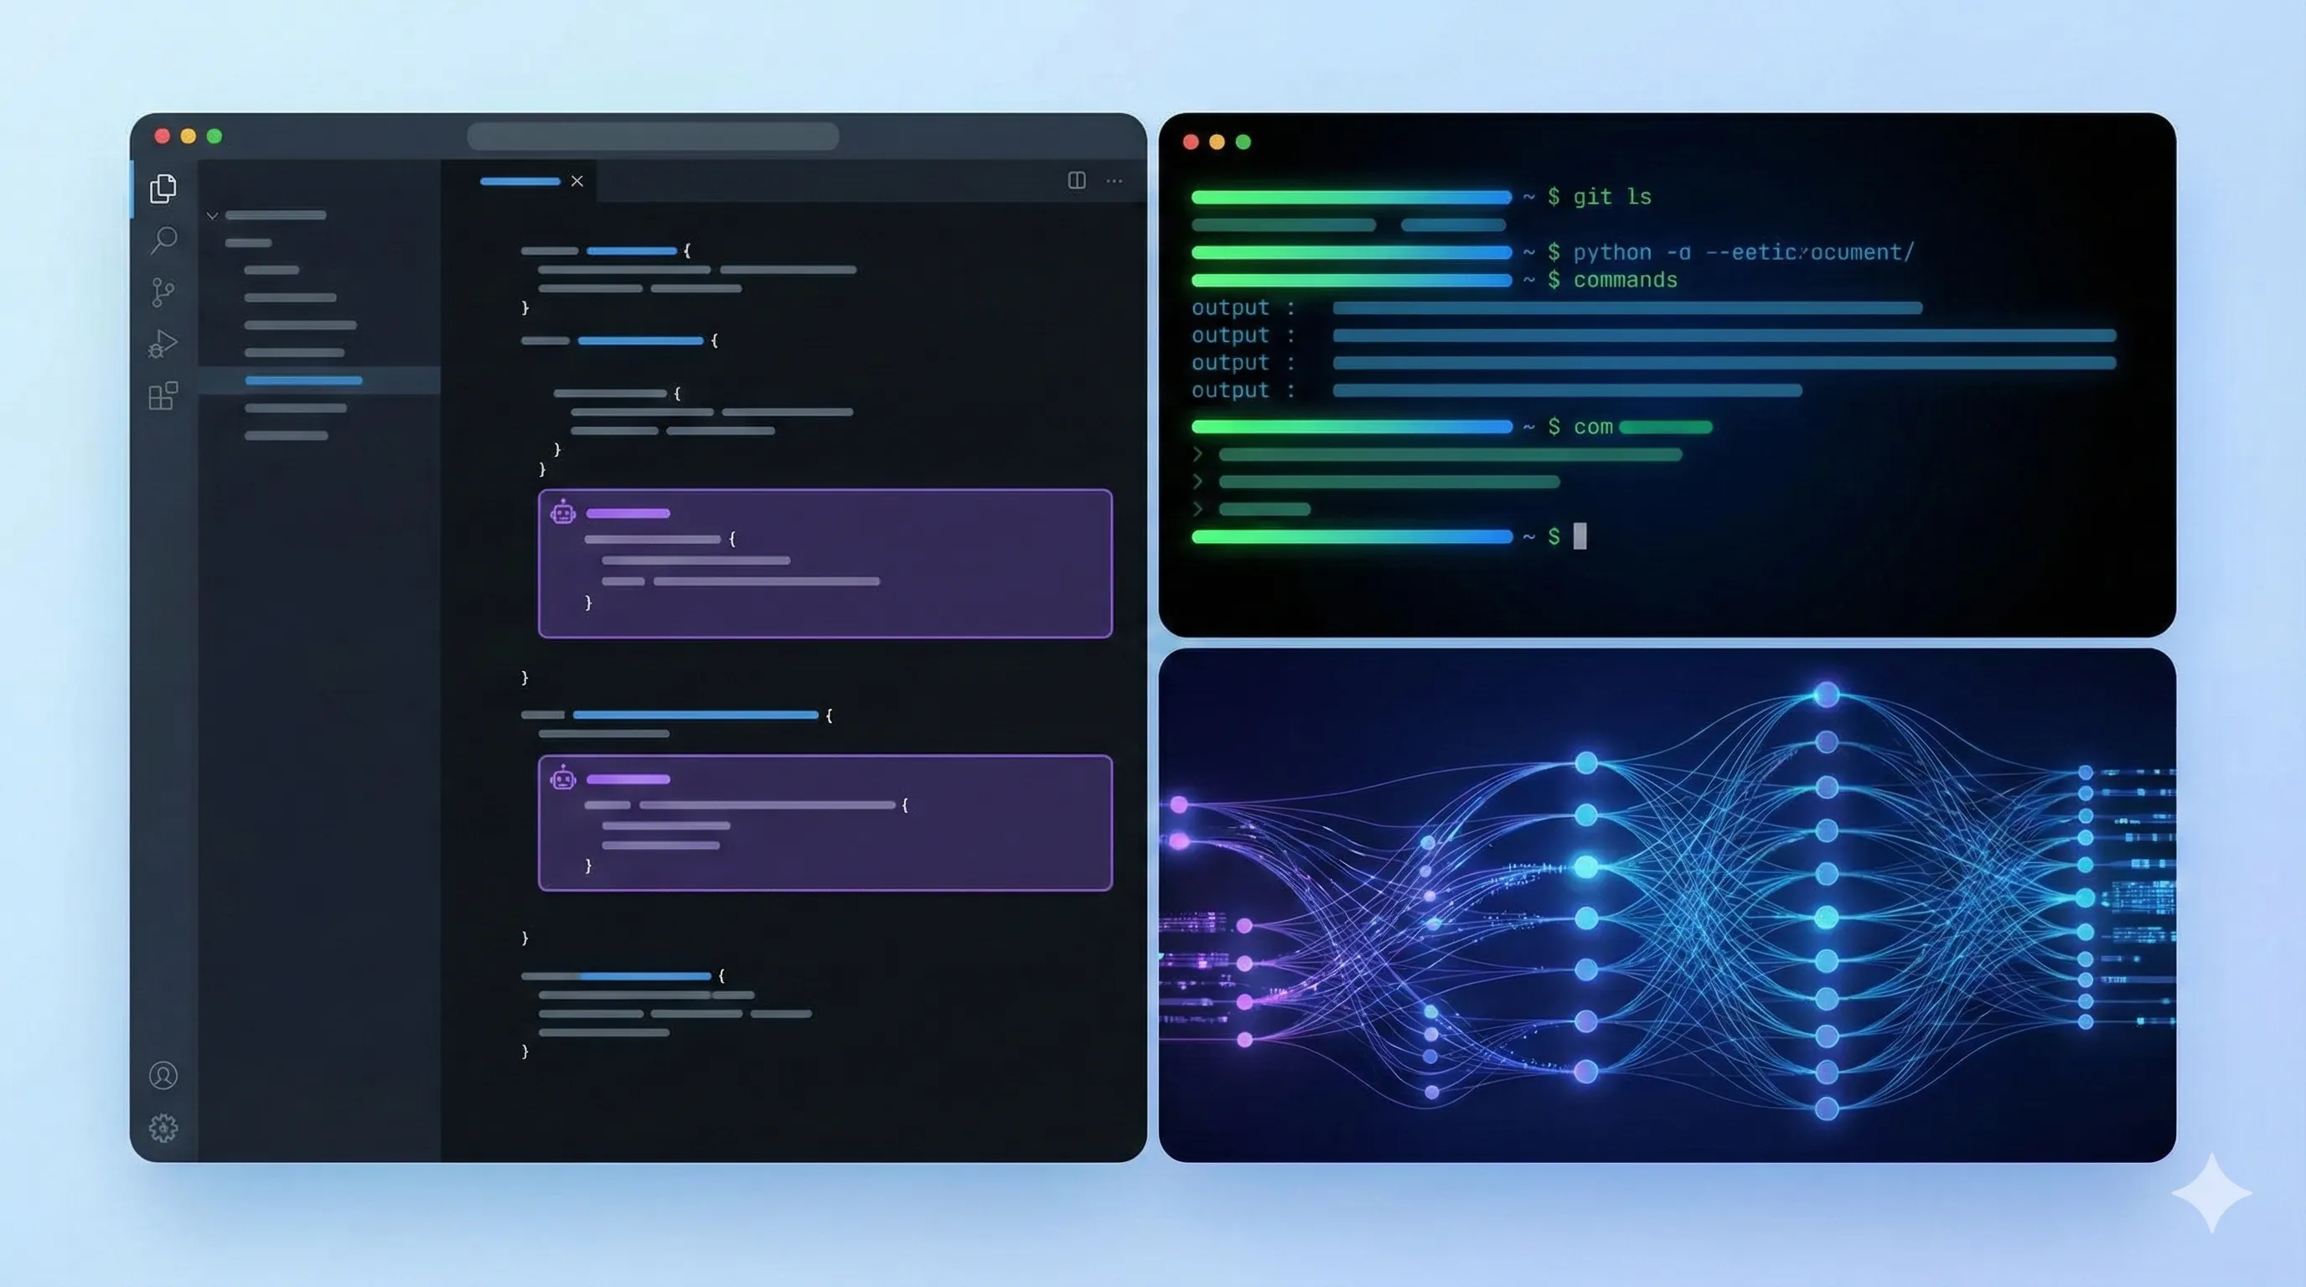Open the editor more actions ellipsis
The height and width of the screenshot is (1287, 2306).
(x=1114, y=181)
